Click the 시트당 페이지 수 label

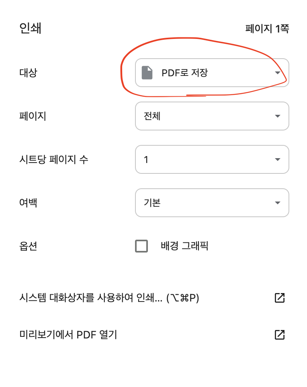click(54, 159)
